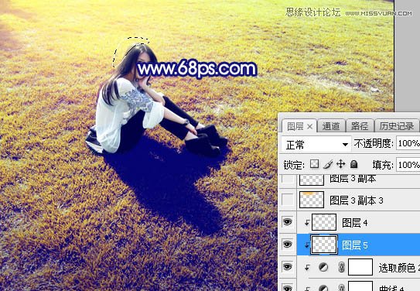Switch to the 通道 tab

tap(331, 126)
